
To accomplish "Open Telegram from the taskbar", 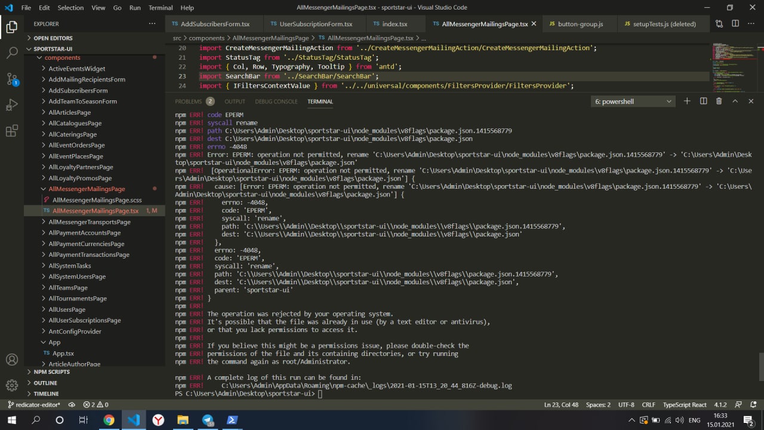I will [208, 420].
